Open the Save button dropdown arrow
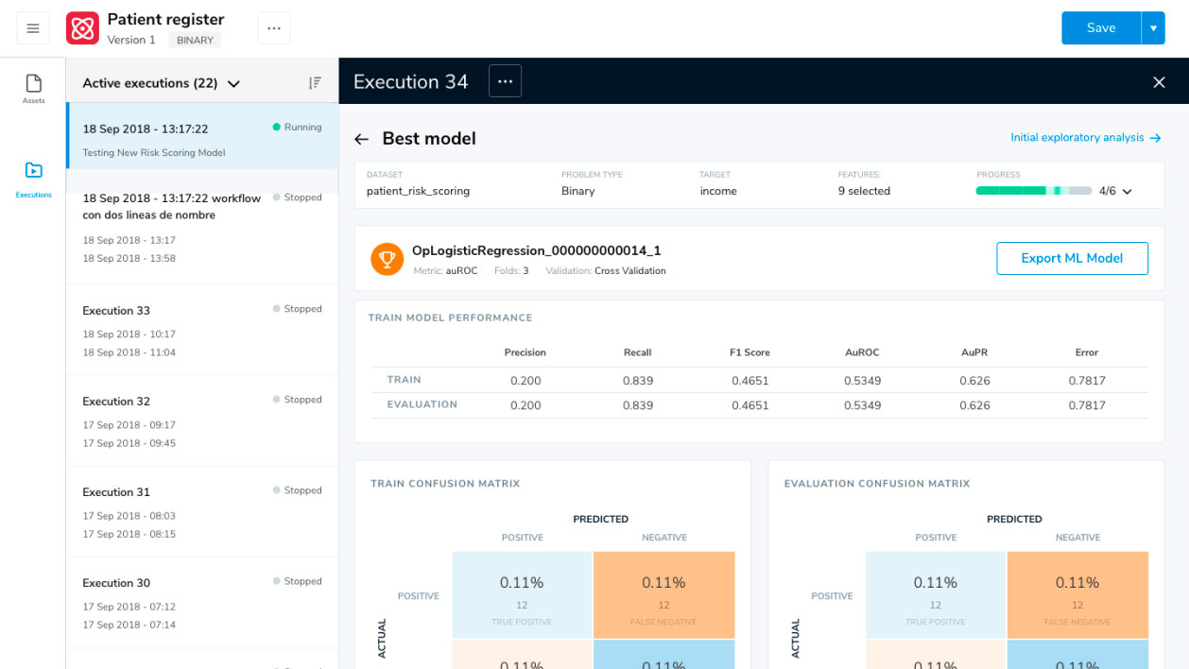Screen dimensions: 1189x669 [x=1153, y=28]
